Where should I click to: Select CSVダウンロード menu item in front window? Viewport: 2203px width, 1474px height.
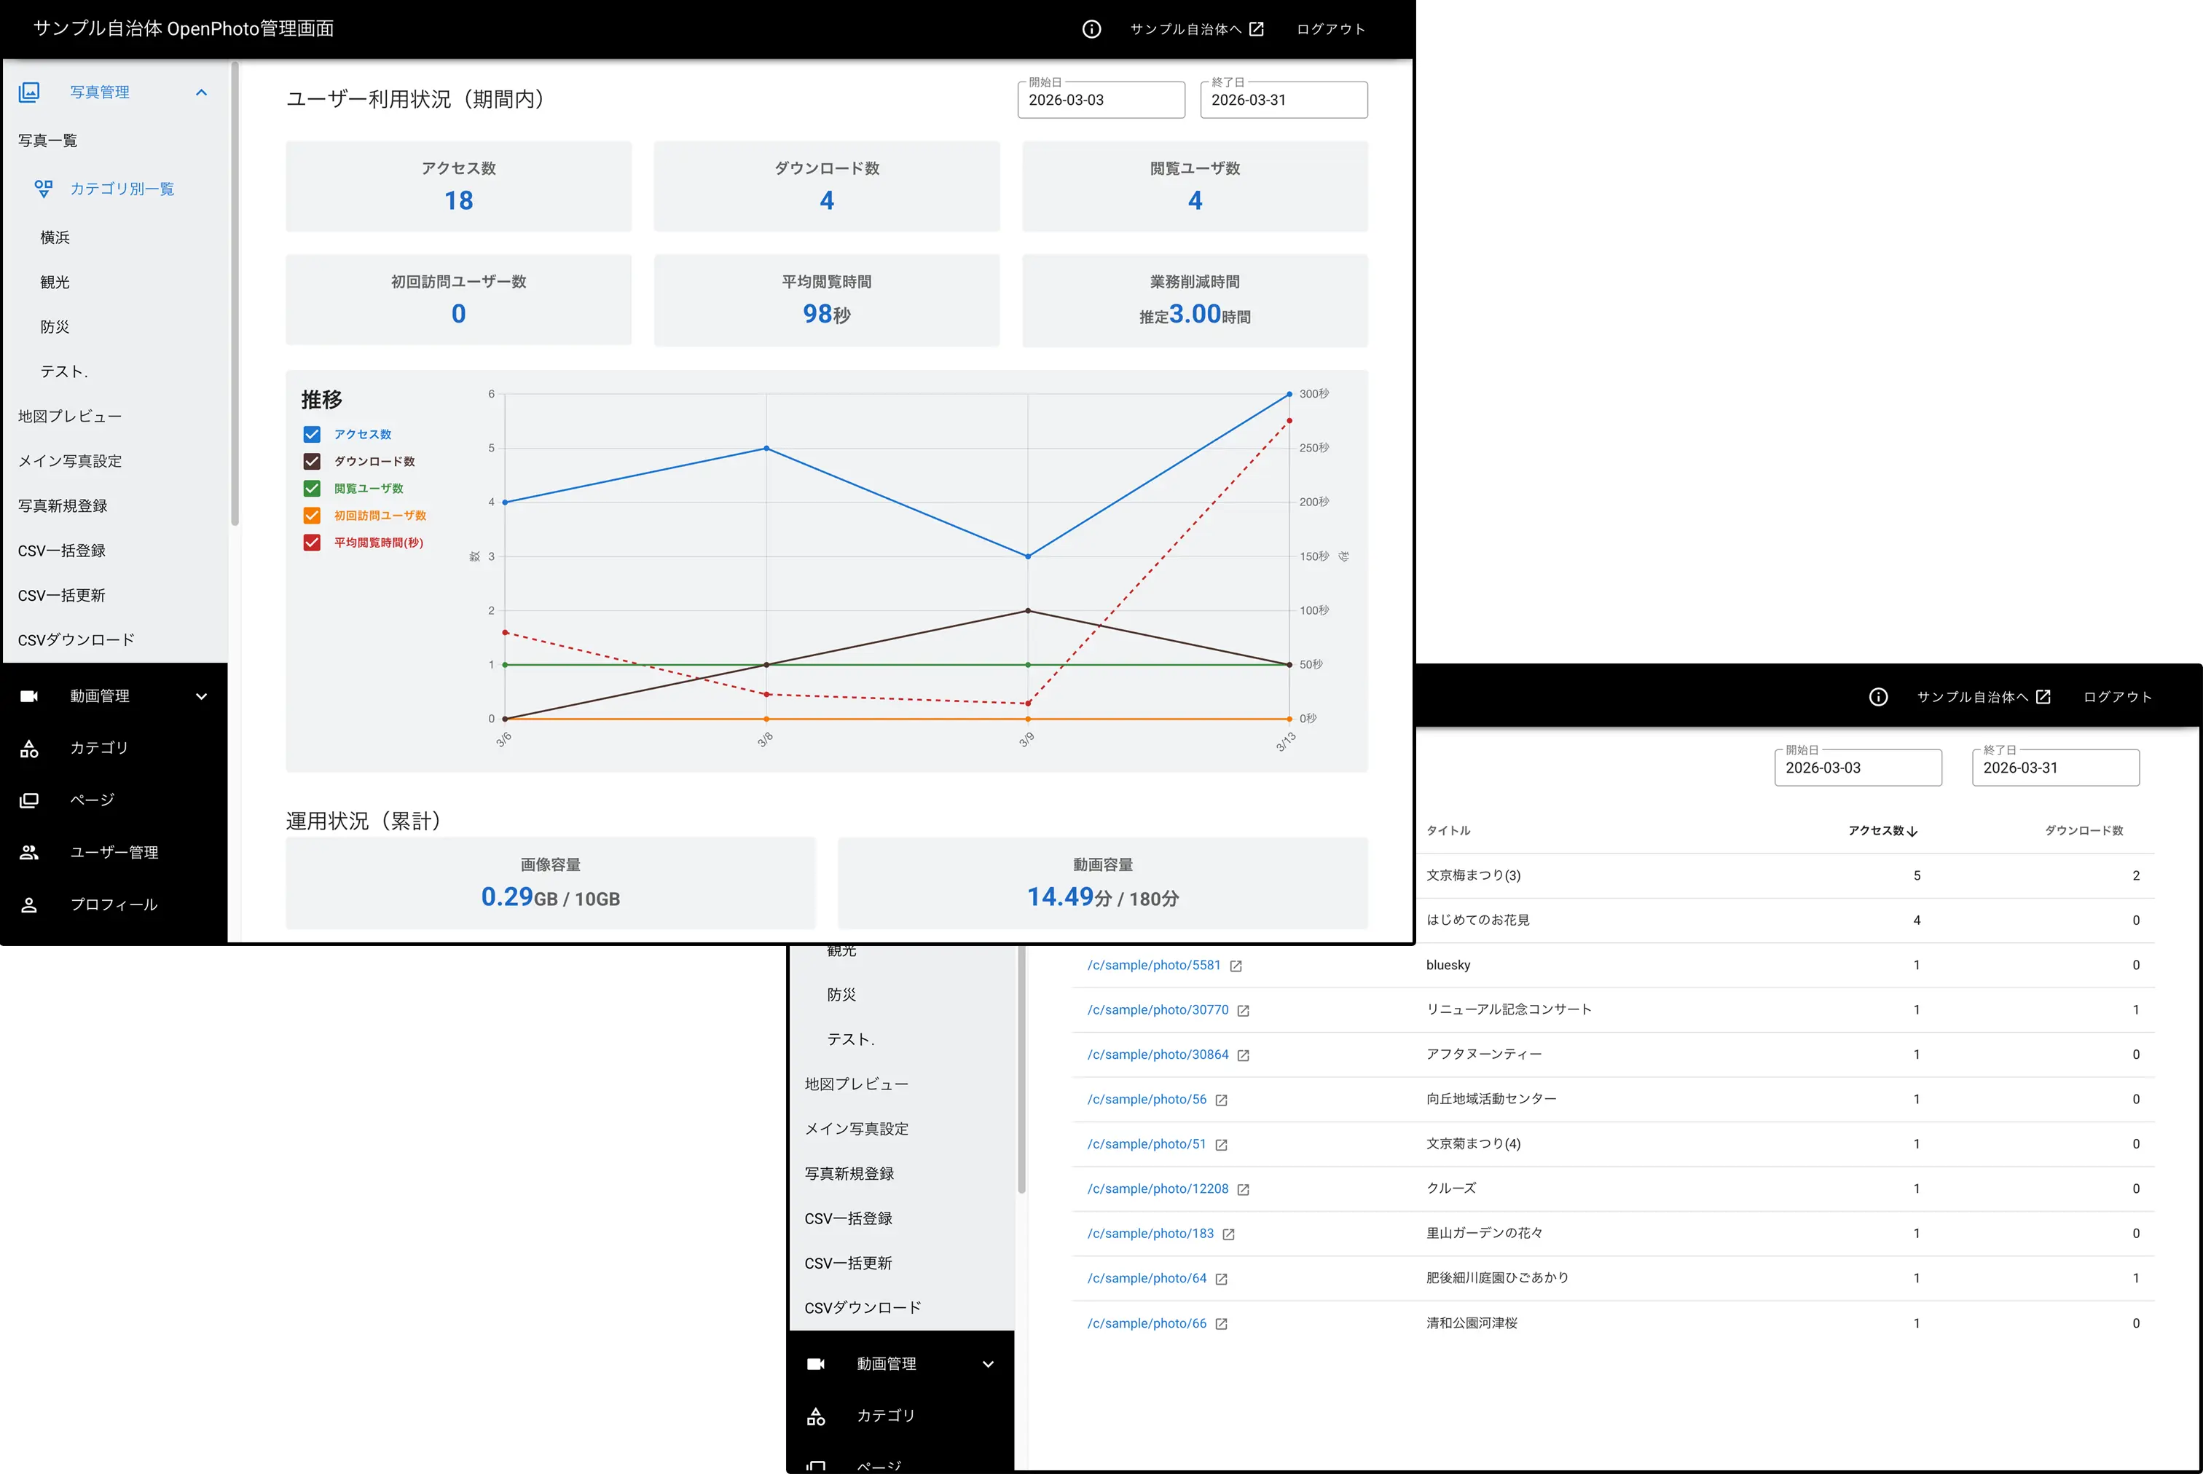click(76, 640)
